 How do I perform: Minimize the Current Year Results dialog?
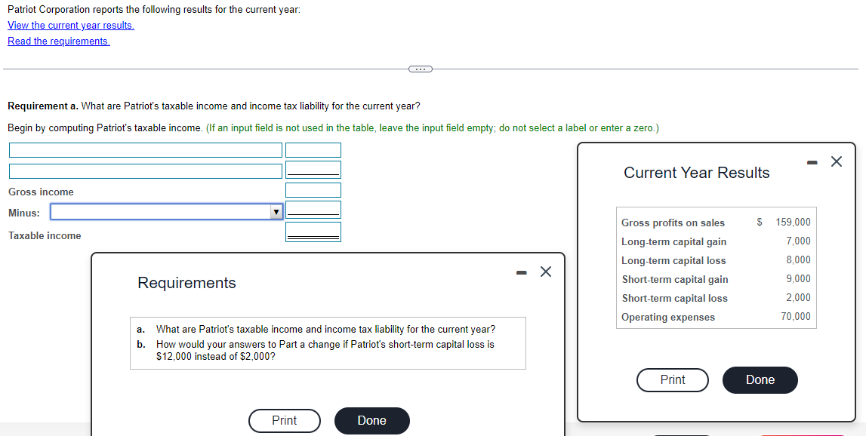812,161
